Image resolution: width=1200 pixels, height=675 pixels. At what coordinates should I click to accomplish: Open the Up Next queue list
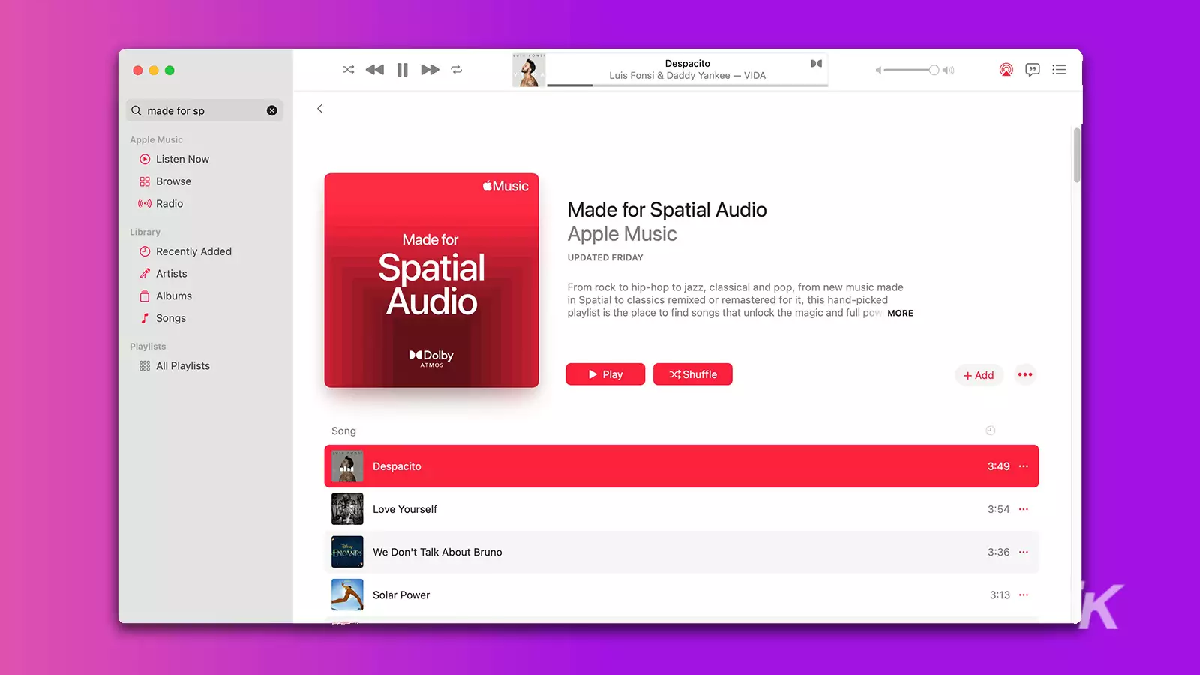1059,70
